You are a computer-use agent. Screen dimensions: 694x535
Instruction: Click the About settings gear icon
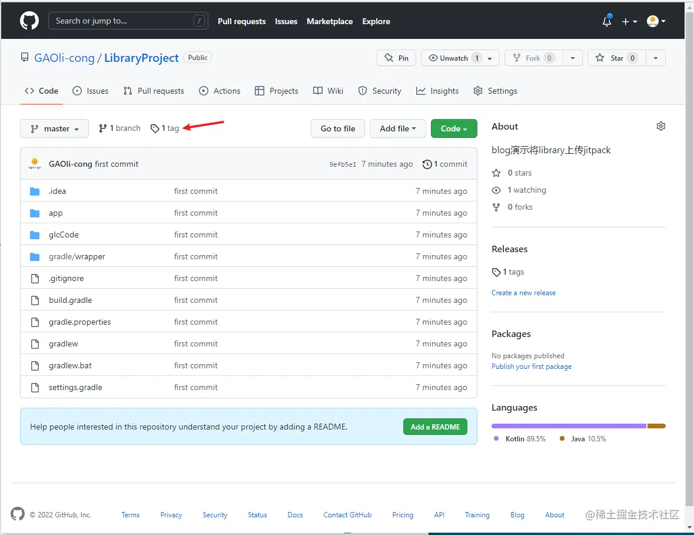[661, 126]
